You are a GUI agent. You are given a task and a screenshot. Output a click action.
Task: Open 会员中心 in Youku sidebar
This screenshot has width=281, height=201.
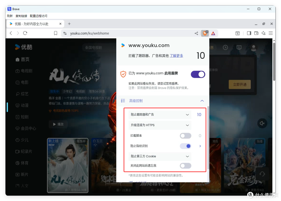click(x=26, y=128)
